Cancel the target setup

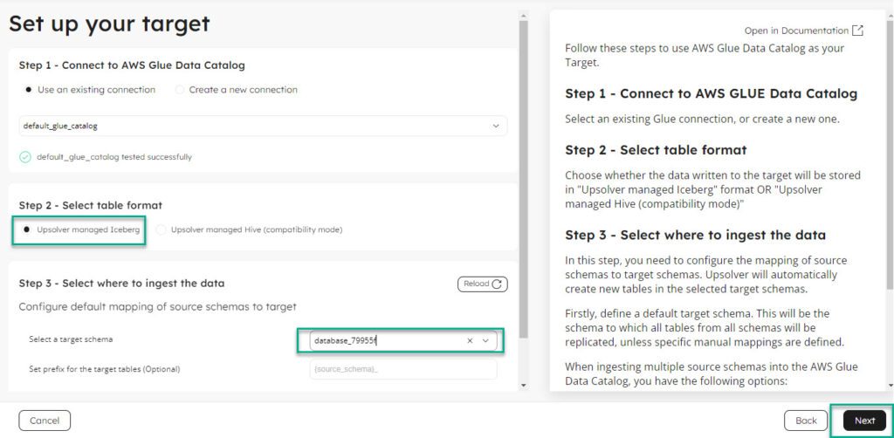click(x=45, y=421)
